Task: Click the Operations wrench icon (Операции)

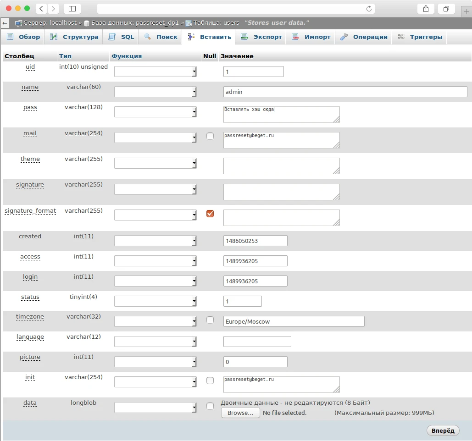Action: point(344,37)
